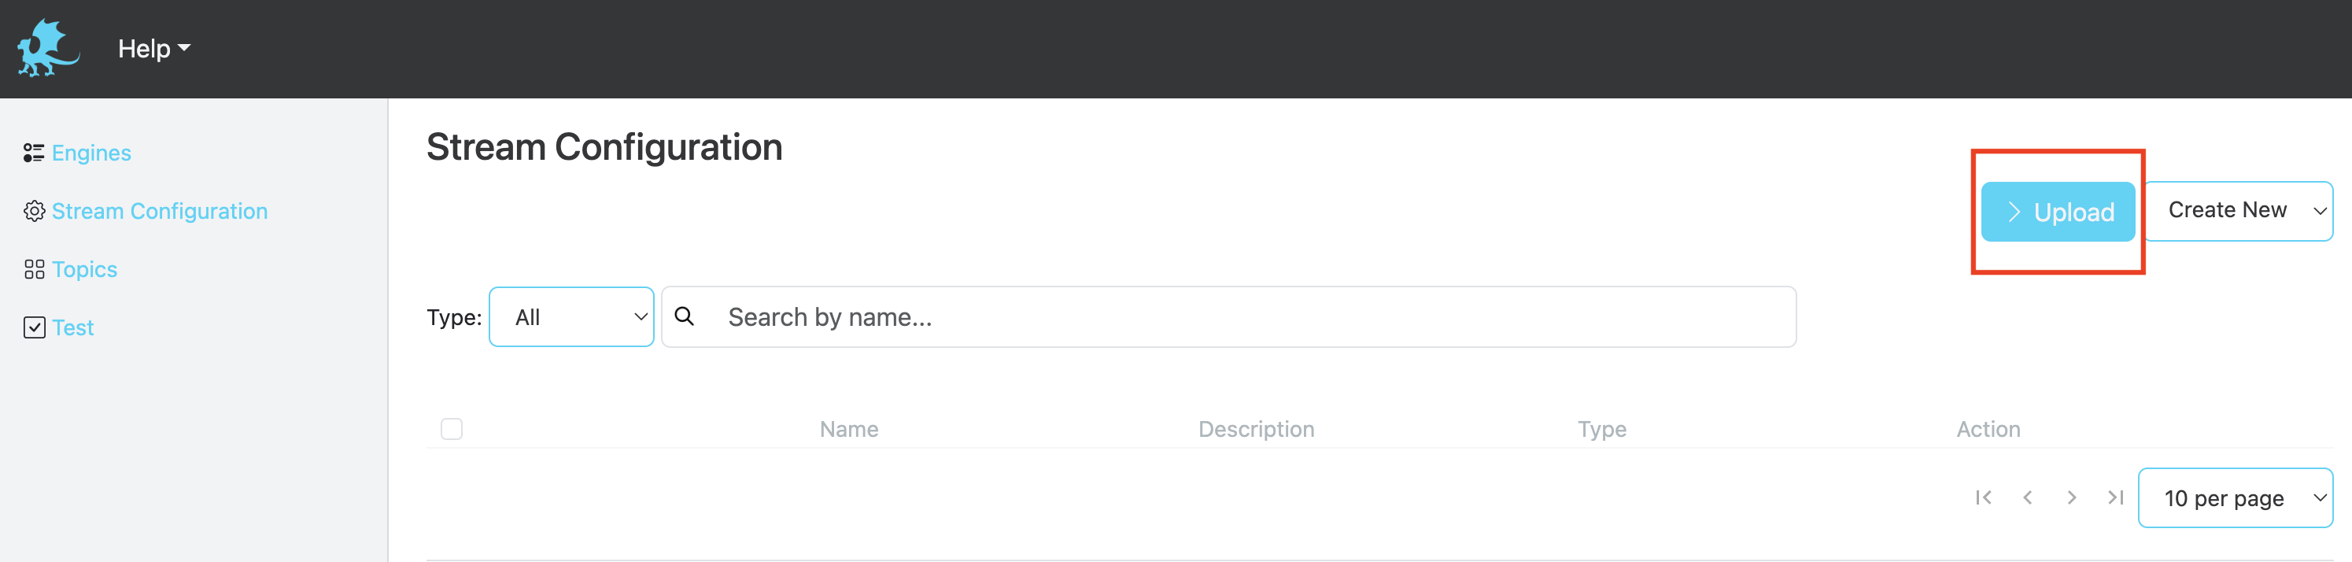Click the Engines list icon in sidebar
The width and height of the screenshot is (2352, 562).
(x=34, y=153)
